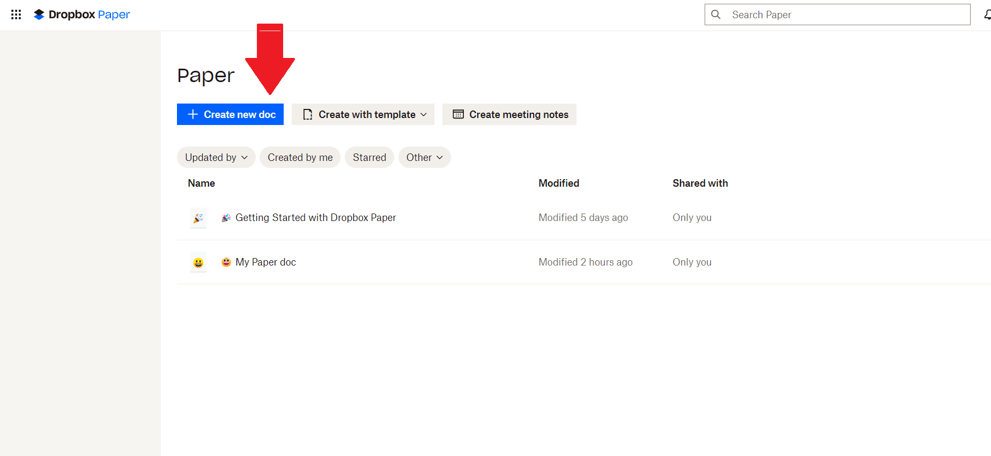
Task: Click the search magnifier icon
Action: (x=716, y=14)
